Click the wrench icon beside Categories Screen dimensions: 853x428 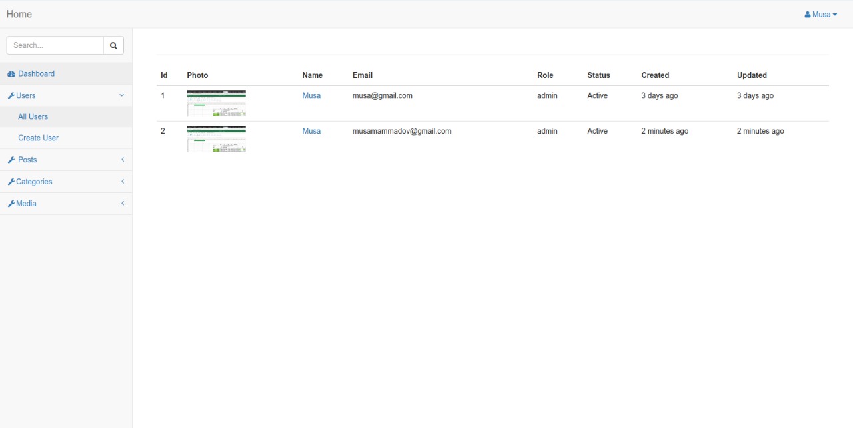11,182
